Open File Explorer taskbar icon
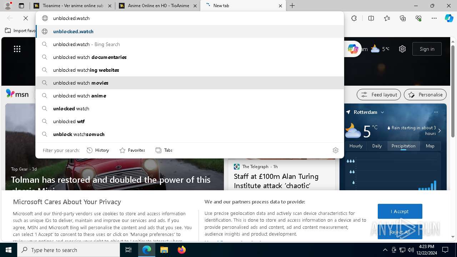Screen dimensions: 457x257 (x=164, y=250)
